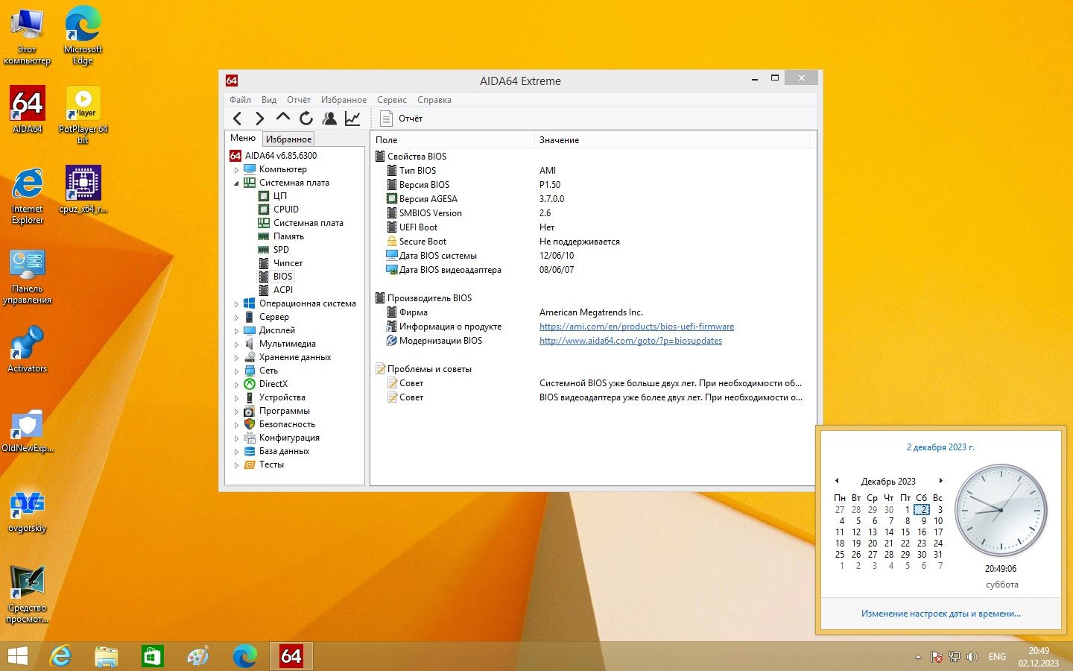Click the Windows Start button
1073x671 pixels.
(x=17, y=656)
